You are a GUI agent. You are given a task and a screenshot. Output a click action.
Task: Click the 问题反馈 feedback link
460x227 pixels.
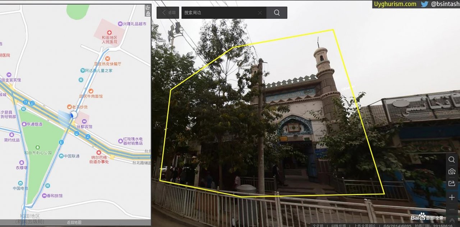(338, 225)
